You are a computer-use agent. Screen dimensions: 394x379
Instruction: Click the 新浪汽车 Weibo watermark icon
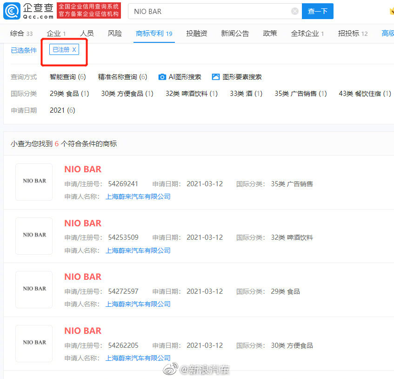pos(171,368)
